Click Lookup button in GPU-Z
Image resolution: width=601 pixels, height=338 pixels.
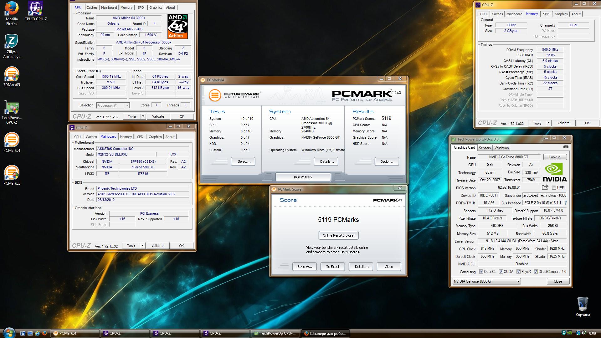pos(555,157)
